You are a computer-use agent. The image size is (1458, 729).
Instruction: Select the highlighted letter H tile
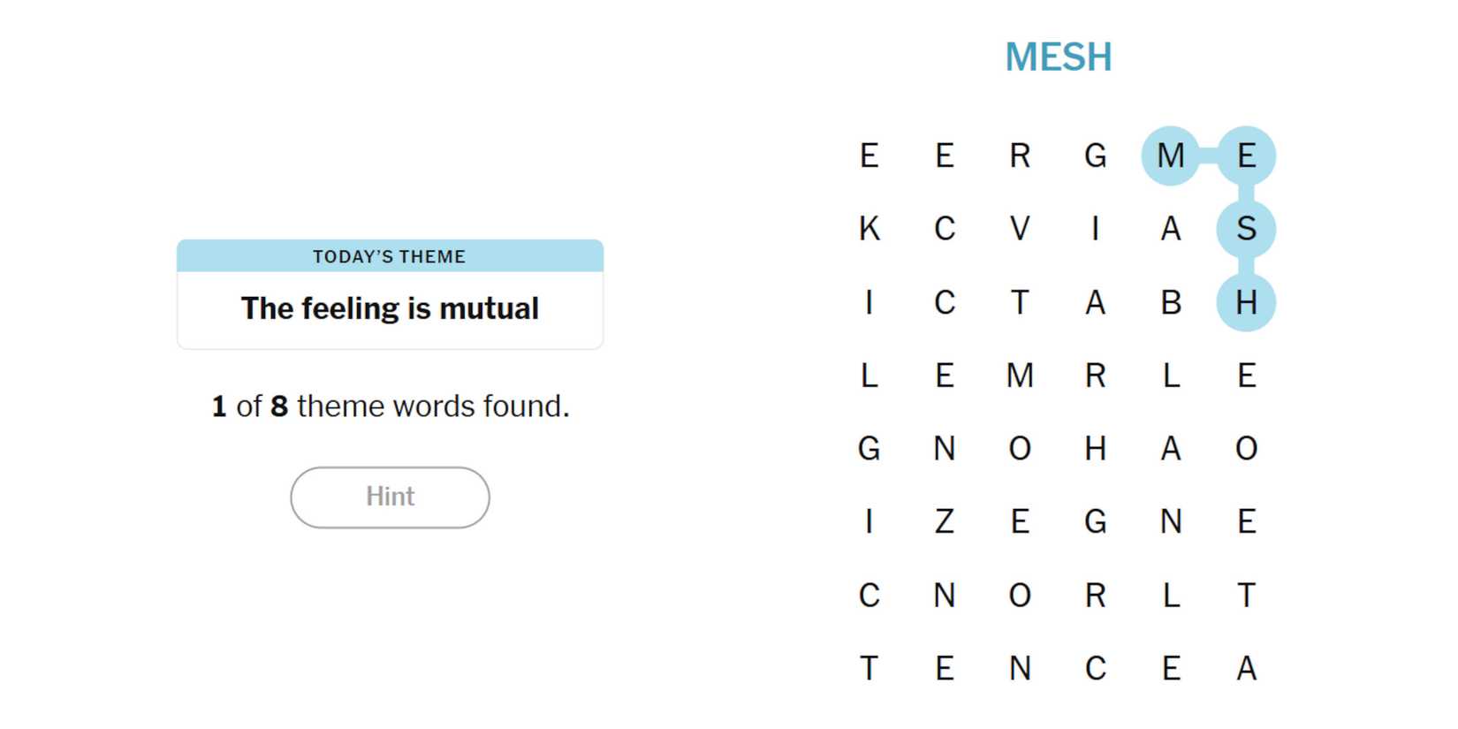tap(1246, 303)
